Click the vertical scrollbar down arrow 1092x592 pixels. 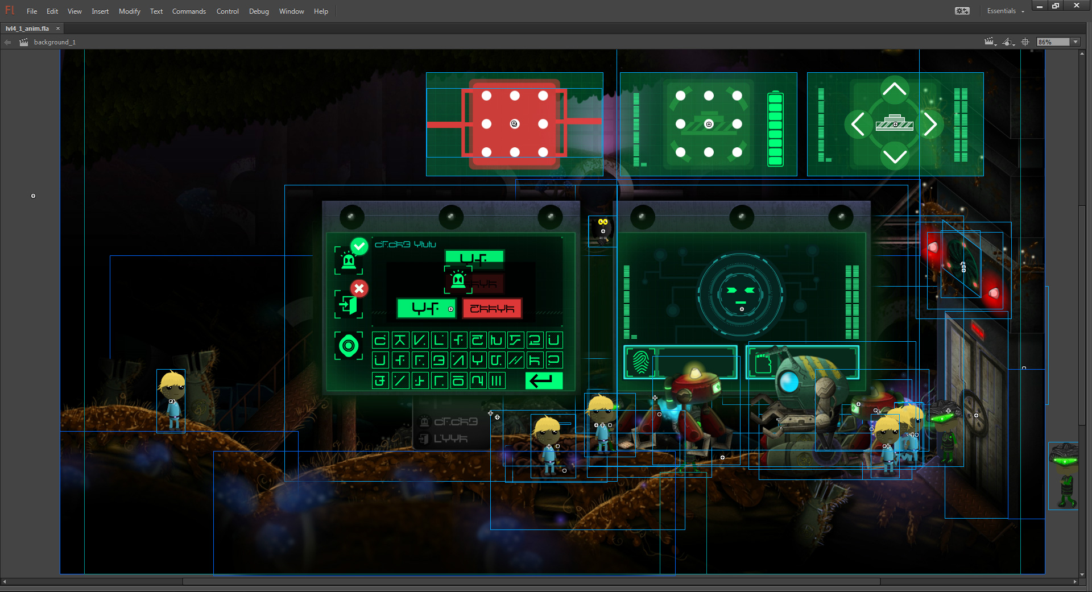tap(1082, 575)
